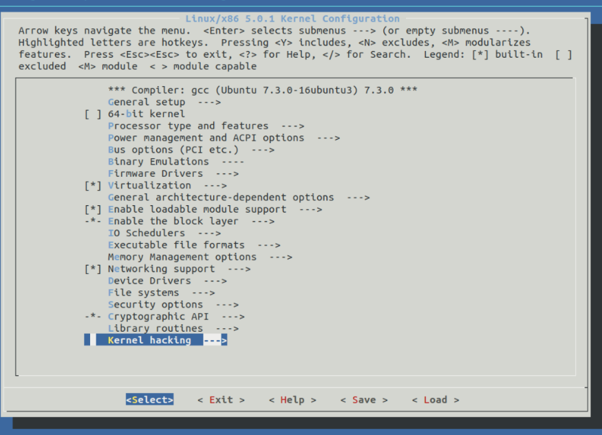Open the Cryptographic API submenu
The width and height of the screenshot is (602, 435).
coord(176,317)
